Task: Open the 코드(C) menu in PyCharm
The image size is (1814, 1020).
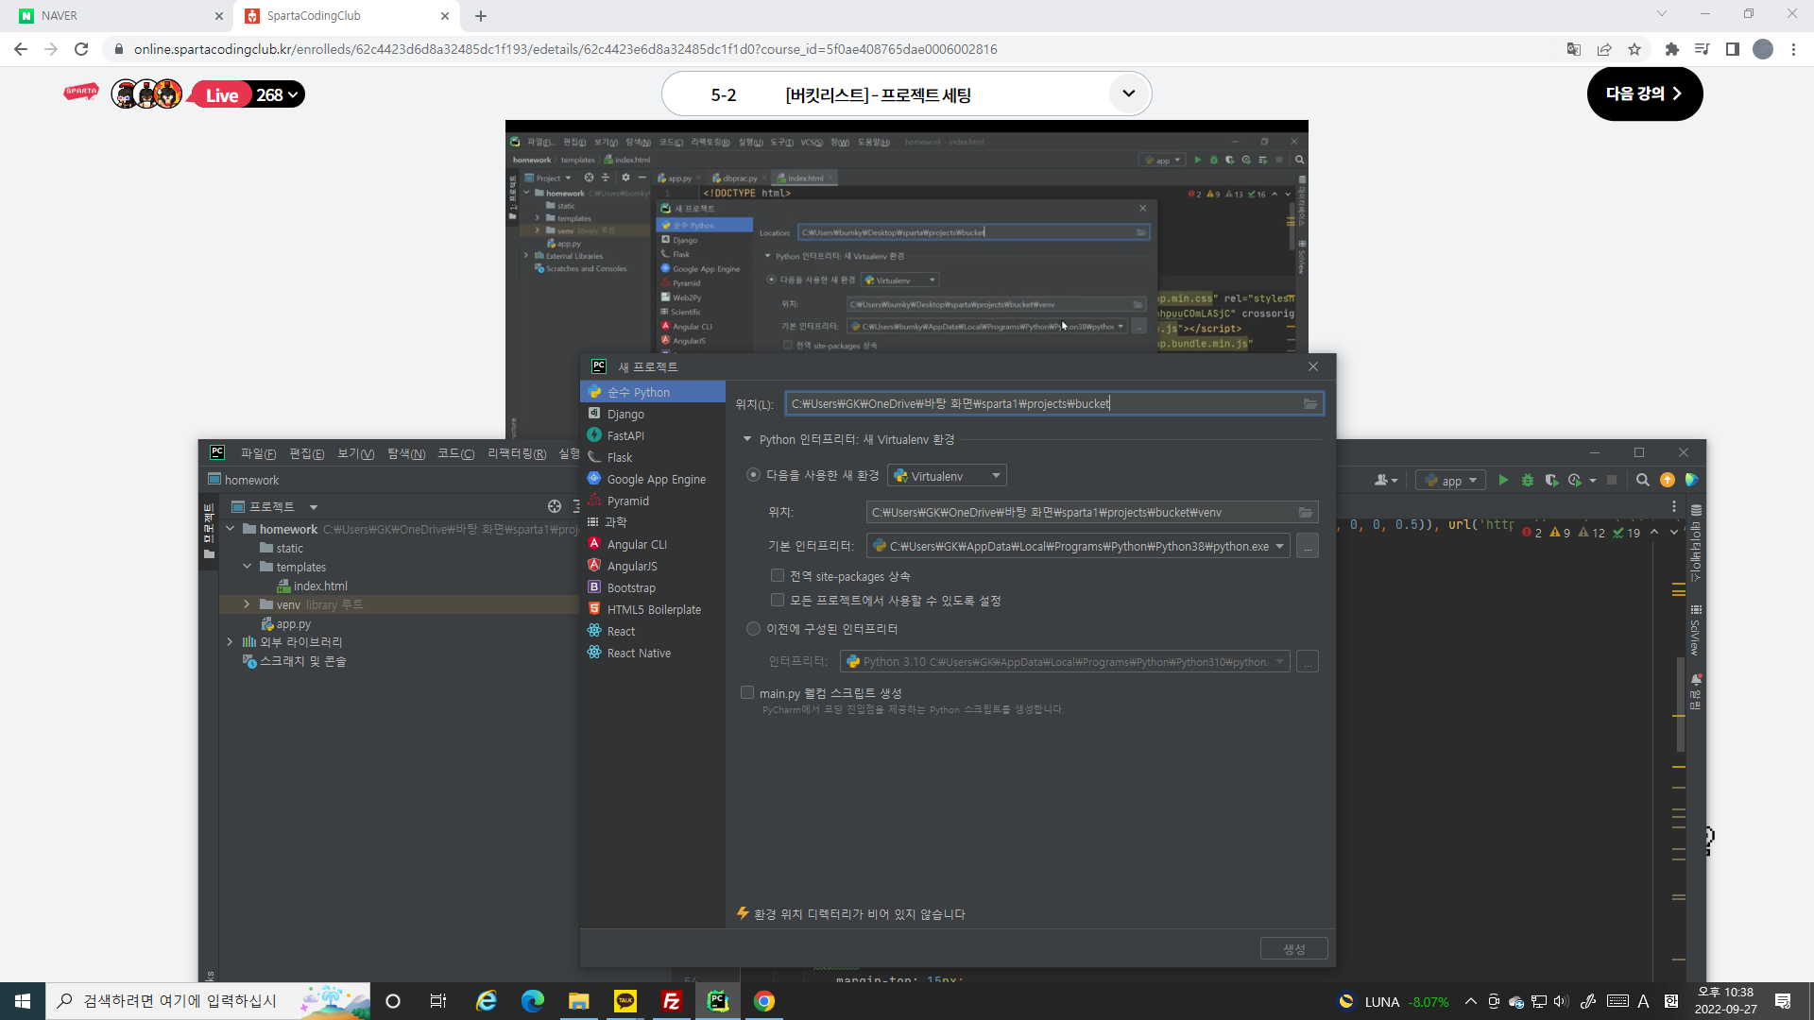Action: coord(455,453)
